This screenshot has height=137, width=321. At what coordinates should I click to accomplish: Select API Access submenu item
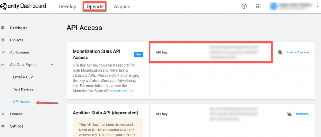coord(22,101)
